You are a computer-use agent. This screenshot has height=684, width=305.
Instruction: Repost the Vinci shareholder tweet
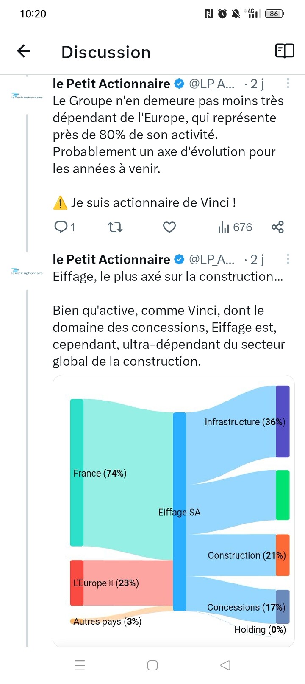115,227
